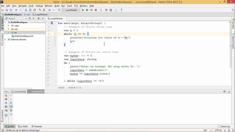Open the File menu

click(3, 6)
